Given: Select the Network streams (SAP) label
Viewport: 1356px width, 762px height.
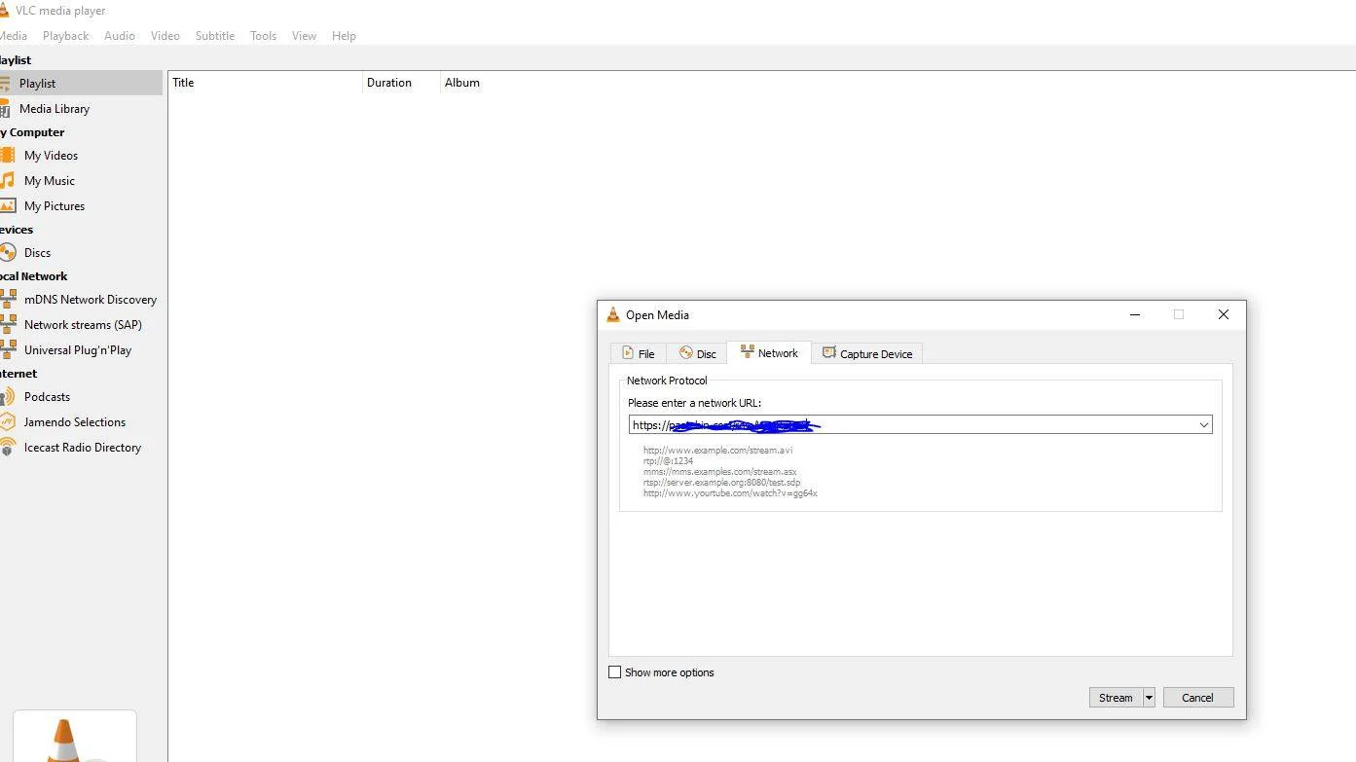Looking at the screenshot, I should coord(83,325).
